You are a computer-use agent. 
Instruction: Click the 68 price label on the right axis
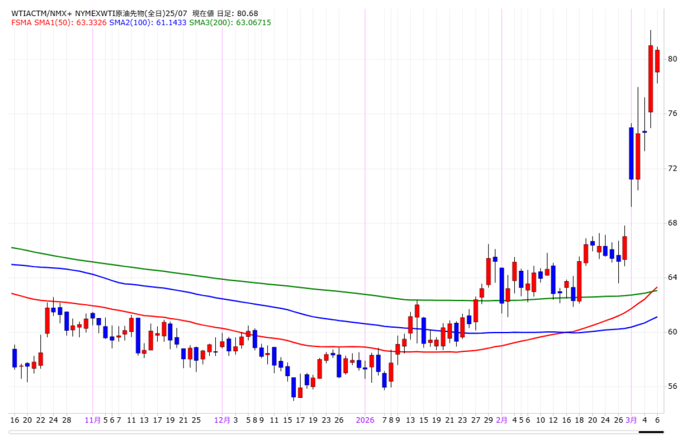pos(673,223)
